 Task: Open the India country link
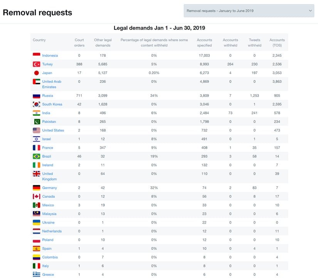[46, 113]
